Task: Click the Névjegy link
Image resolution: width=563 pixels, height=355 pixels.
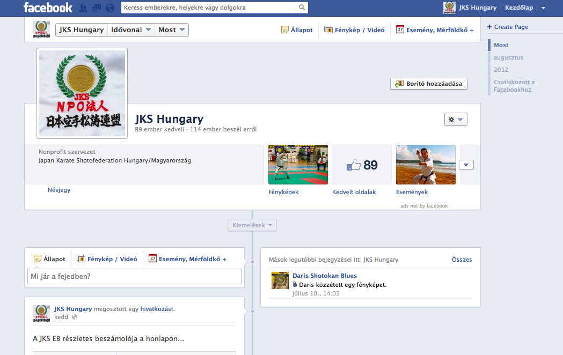Action: pos(59,190)
